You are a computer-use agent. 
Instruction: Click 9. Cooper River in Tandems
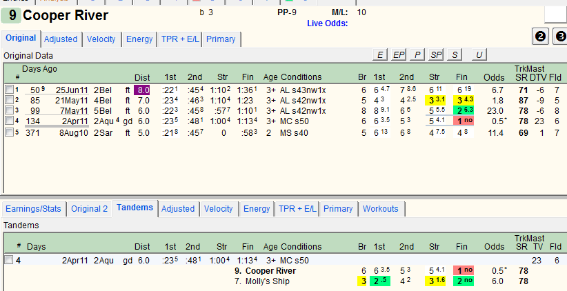(x=265, y=271)
